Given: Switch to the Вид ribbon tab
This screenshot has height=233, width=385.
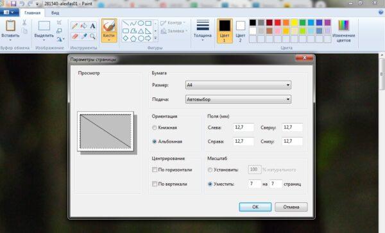Looking at the screenshot, I should click(55, 13).
